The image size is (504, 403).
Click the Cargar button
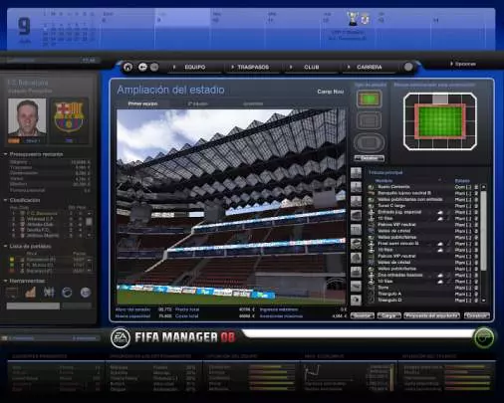pyautogui.click(x=388, y=315)
